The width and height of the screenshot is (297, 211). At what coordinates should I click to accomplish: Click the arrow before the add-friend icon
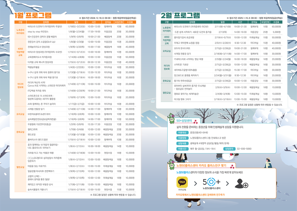(227, 183)
